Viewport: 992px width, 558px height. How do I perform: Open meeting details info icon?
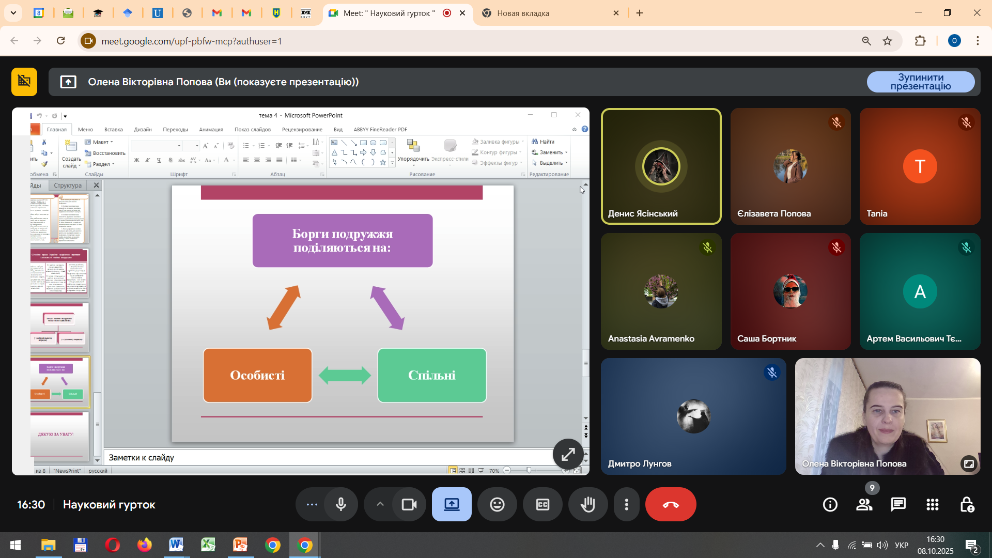click(830, 505)
